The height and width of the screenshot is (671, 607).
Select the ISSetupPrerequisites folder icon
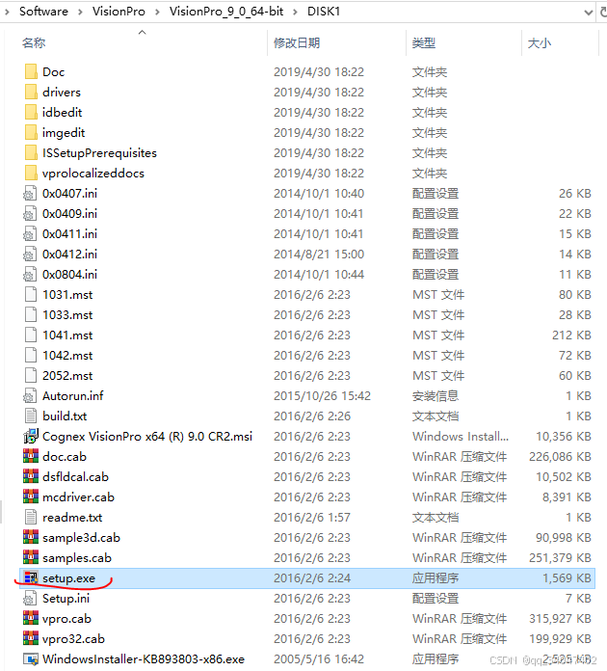(31, 152)
